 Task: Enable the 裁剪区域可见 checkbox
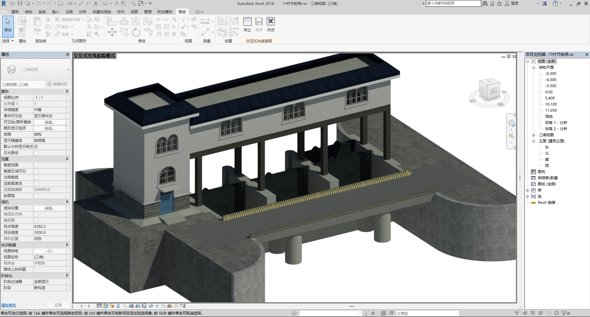click(x=37, y=171)
